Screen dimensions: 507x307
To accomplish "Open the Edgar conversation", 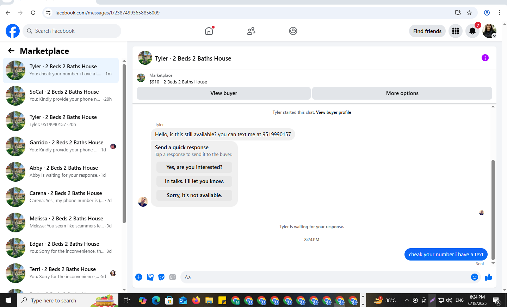I will click(x=61, y=248).
